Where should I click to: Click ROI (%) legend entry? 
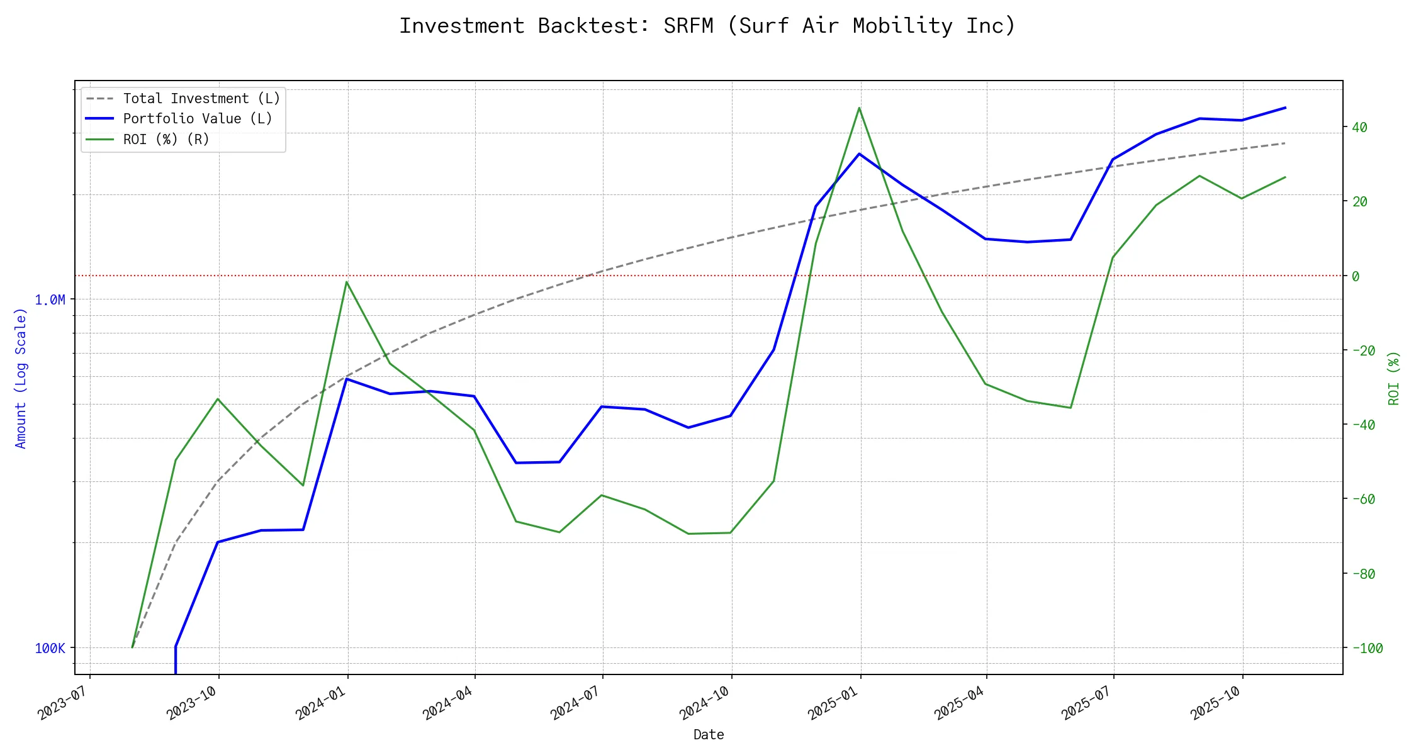tap(166, 139)
